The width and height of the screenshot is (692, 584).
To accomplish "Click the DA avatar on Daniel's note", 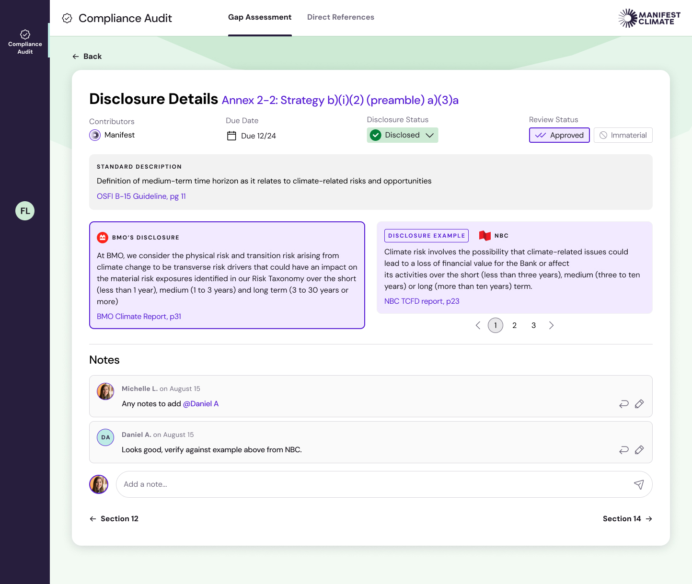I will pyautogui.click(x=105, y=437).
